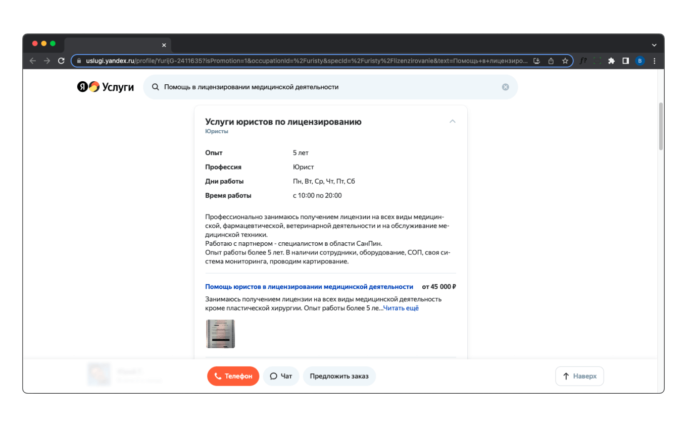Close the current browser tab
687x427 pixels.
164,45
